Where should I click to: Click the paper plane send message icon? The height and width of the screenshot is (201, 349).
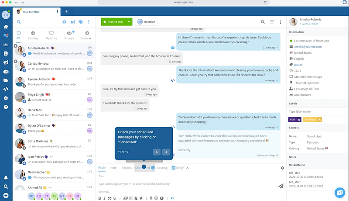281,186
